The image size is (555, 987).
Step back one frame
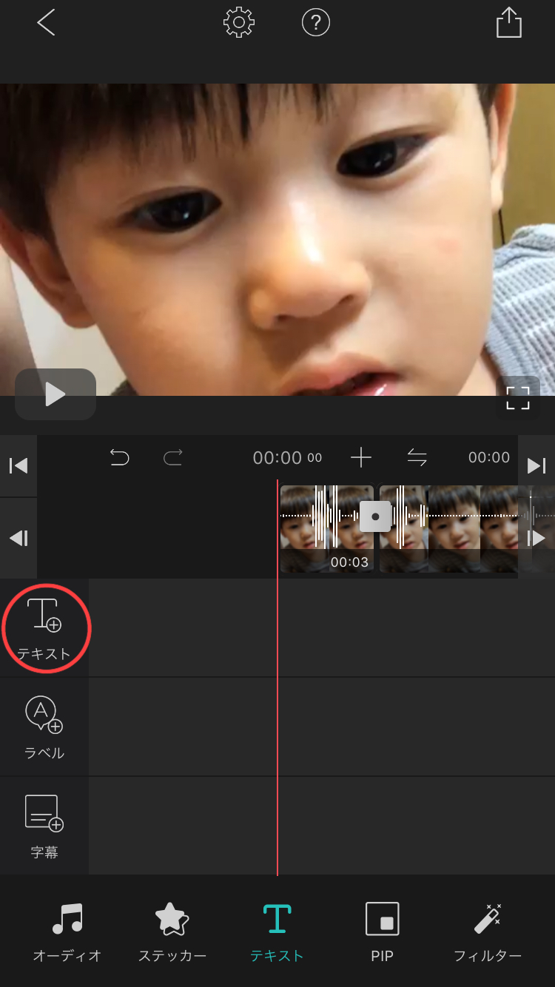[18, 538]
